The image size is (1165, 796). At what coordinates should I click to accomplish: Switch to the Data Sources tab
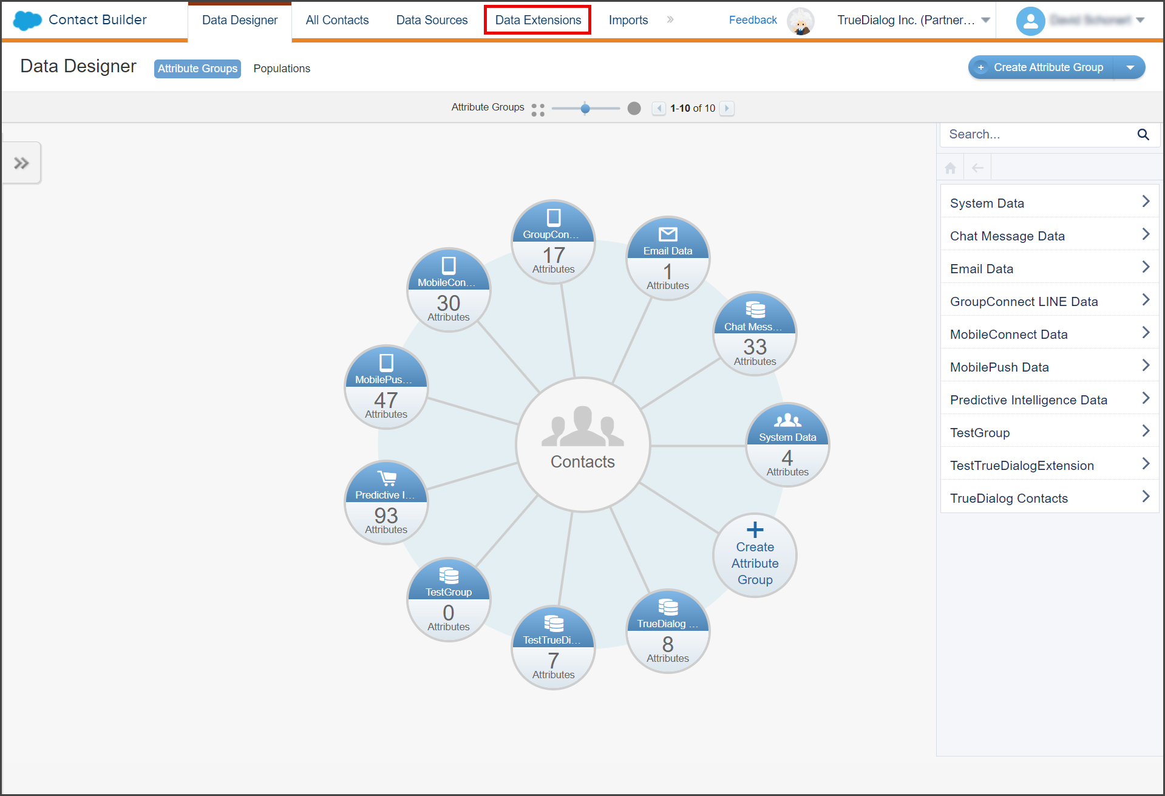click(432, 20)
